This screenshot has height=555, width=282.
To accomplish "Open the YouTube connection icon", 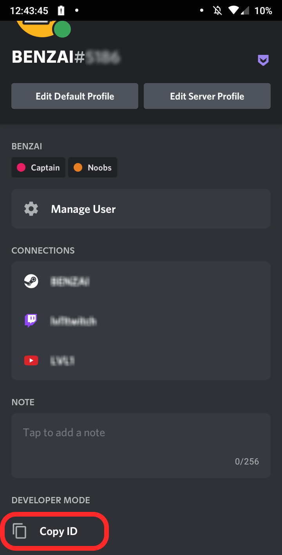I will tap(31, 360).
